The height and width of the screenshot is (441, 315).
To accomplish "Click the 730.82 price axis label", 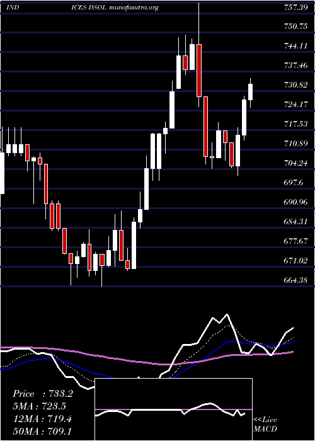I will pyautogui.click(x=295, y=85).
